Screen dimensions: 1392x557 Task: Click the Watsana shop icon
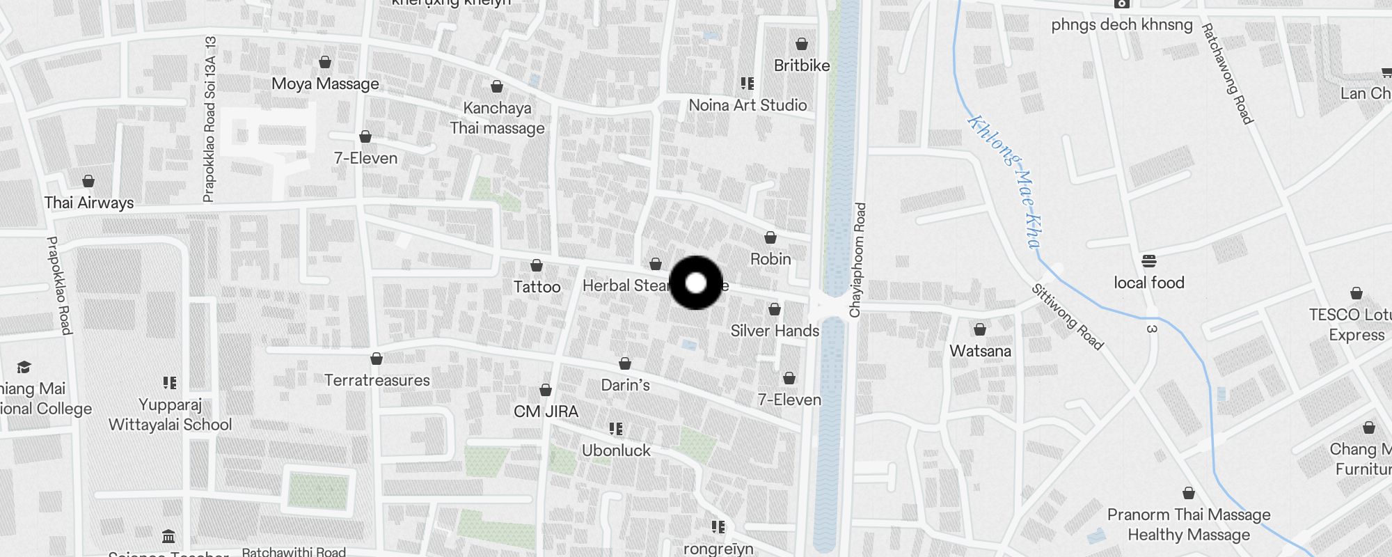[980, 329]
